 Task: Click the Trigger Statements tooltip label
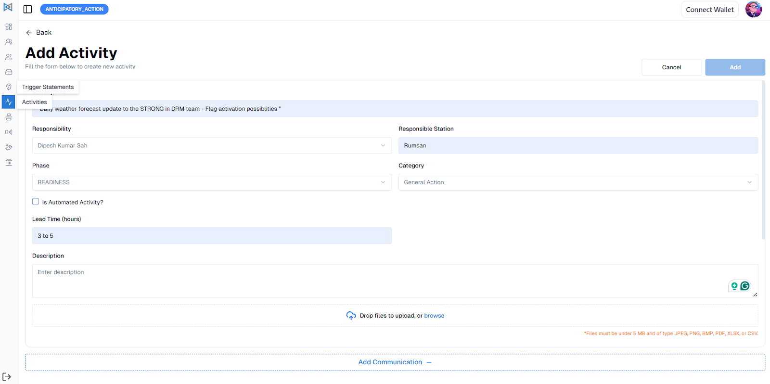48,87
